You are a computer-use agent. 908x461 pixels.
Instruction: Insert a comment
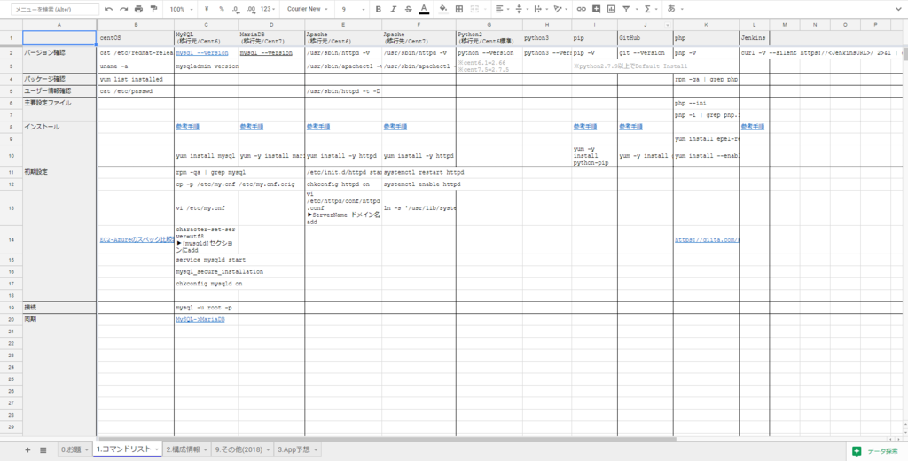coord(596,9)
